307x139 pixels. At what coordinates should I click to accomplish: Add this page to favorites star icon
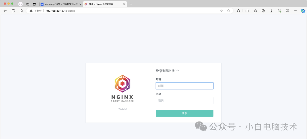coord(229,11)
